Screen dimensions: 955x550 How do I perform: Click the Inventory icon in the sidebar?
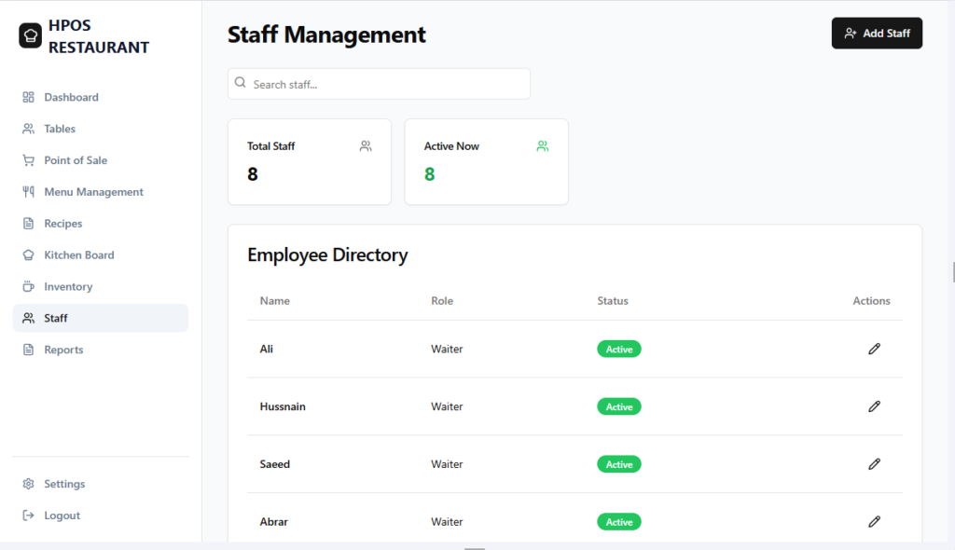click(28, 286)
